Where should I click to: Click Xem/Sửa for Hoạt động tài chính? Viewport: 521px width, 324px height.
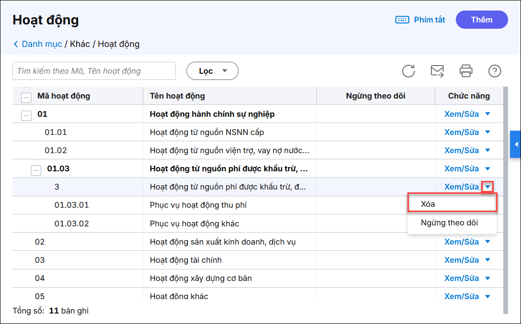[461, 260]
